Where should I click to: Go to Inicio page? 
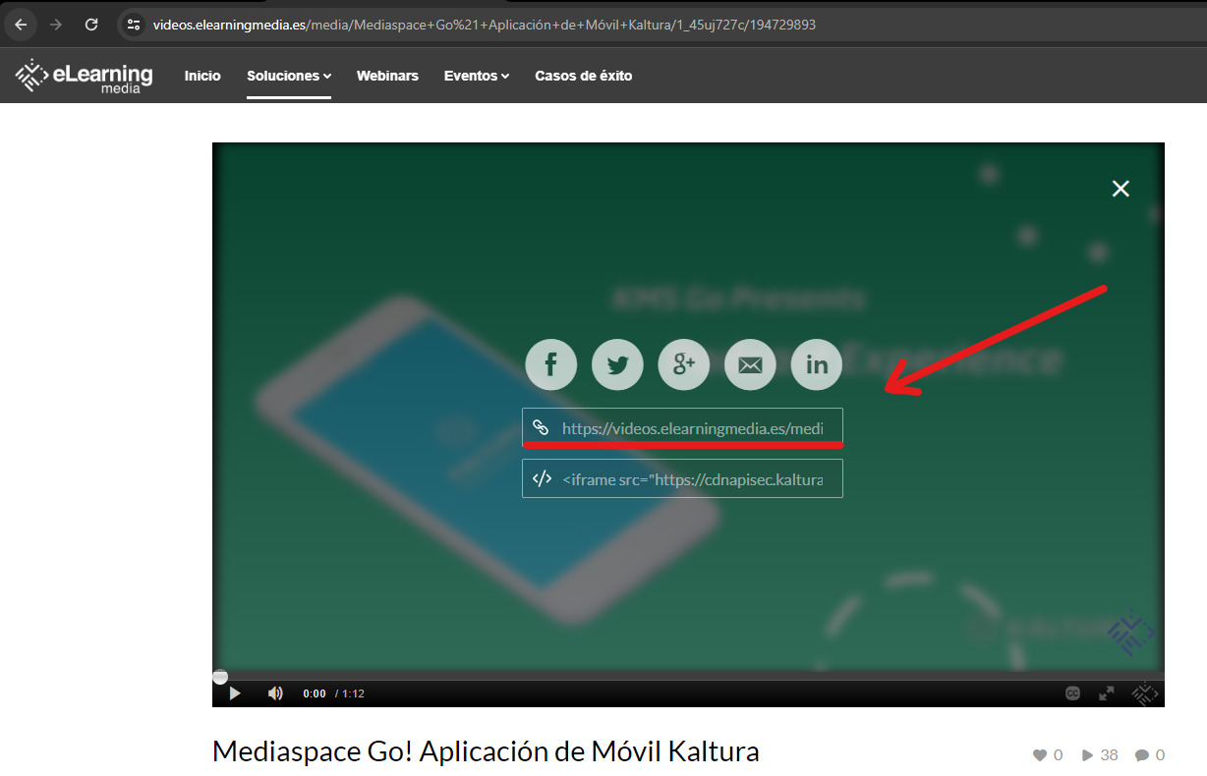(x=202, y=76)
